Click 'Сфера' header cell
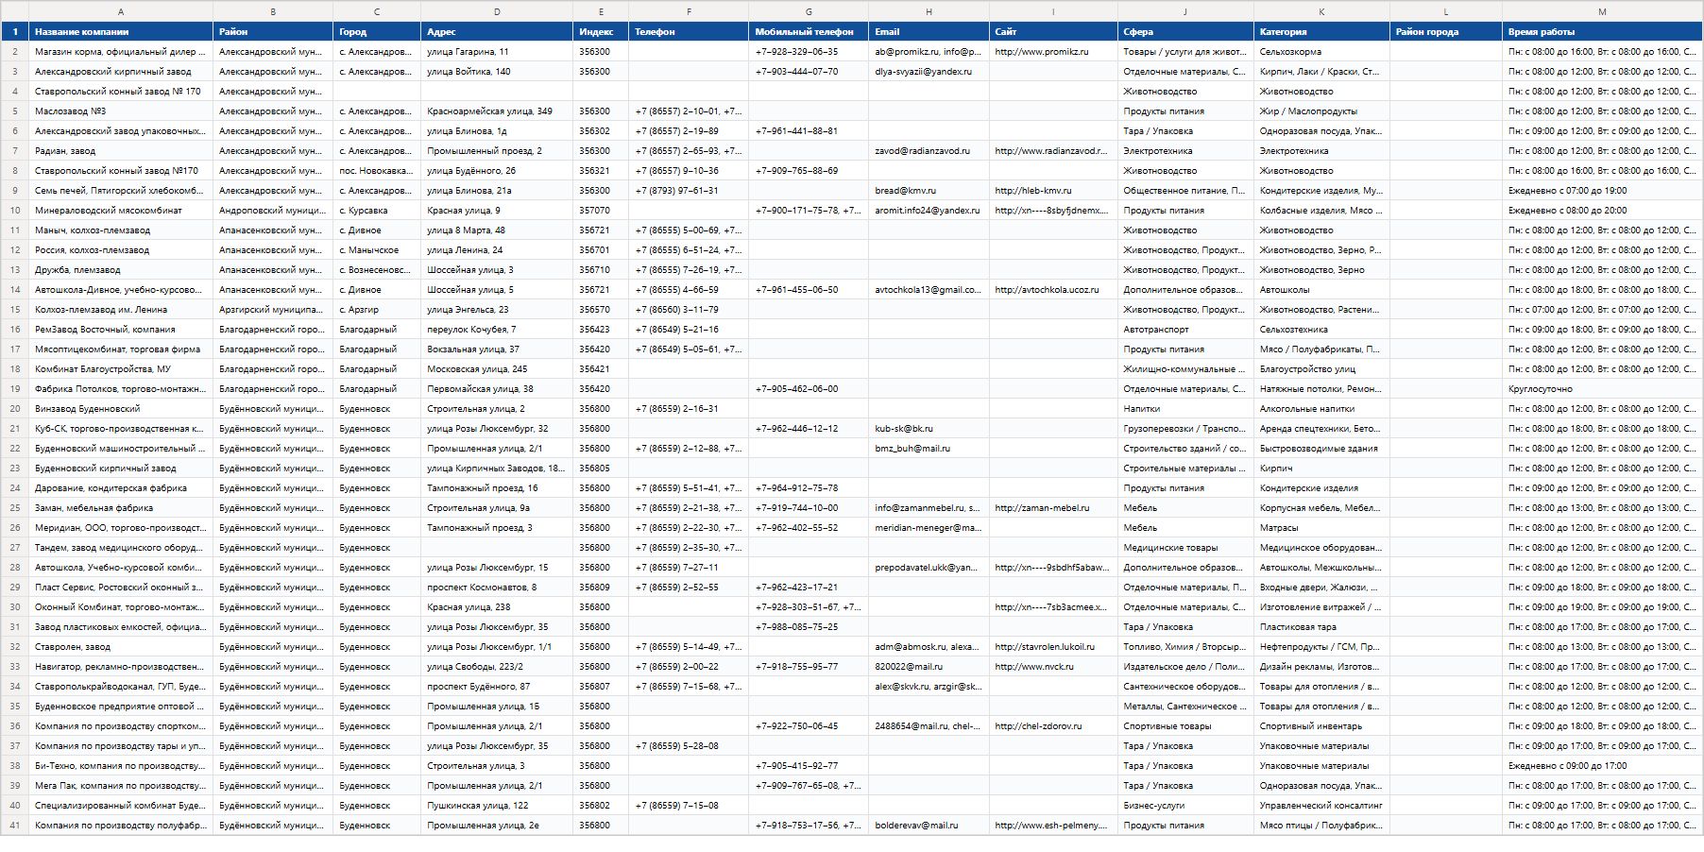 tap(1185, 32)
